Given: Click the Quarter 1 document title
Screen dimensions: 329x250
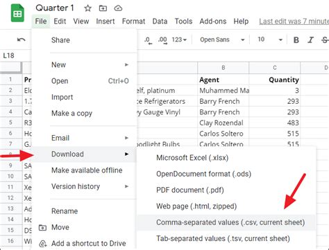Looking at the screenshot, I should click(55, 8).
